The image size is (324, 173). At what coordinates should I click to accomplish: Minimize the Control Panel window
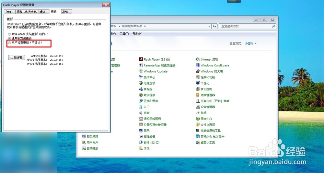[257, 20]
